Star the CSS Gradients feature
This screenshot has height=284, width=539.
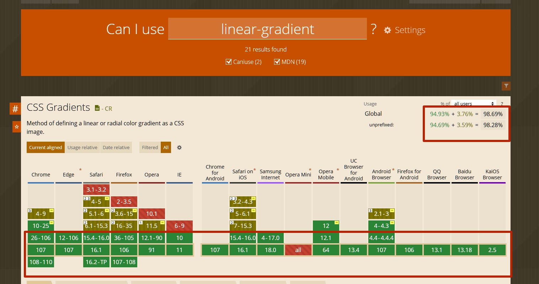[17, 127]
